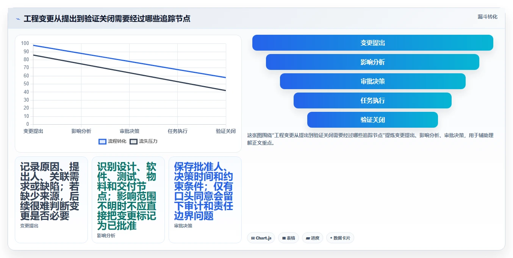Click the description paragraph starting 这张图围绕
Viewport: 513px width, 258px height.
point(370,139)
